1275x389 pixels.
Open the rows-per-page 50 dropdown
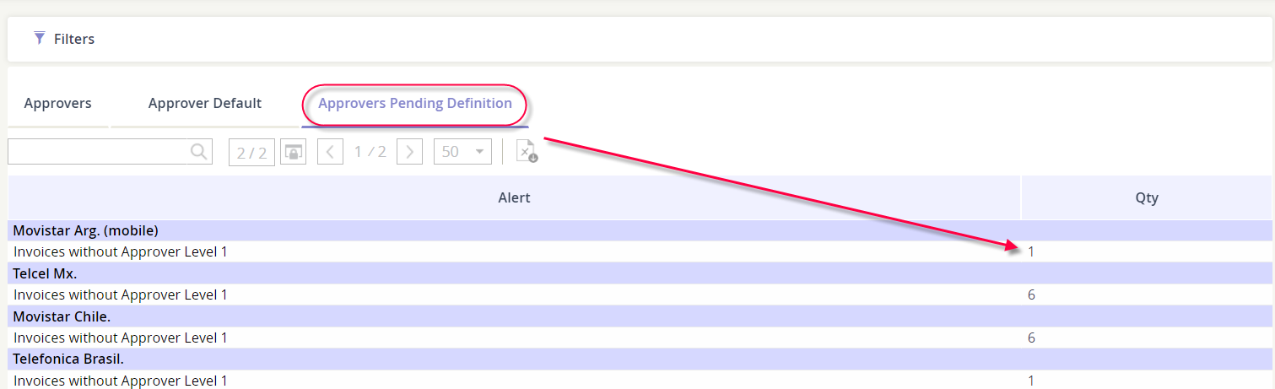(x=462, y=152)
